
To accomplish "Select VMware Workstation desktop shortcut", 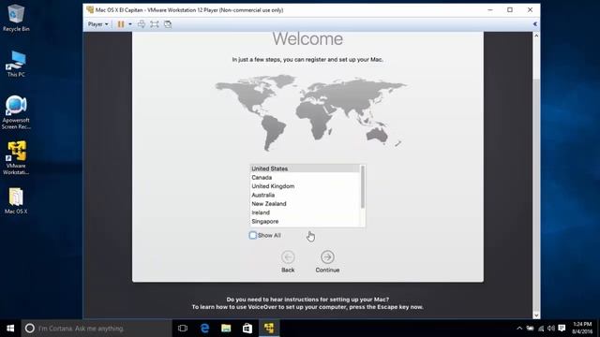I will point(16,158).
